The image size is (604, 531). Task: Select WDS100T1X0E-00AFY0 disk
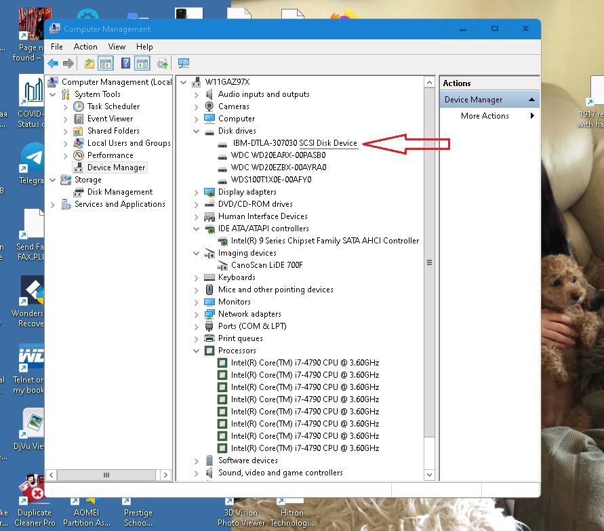tap(271, 180)
